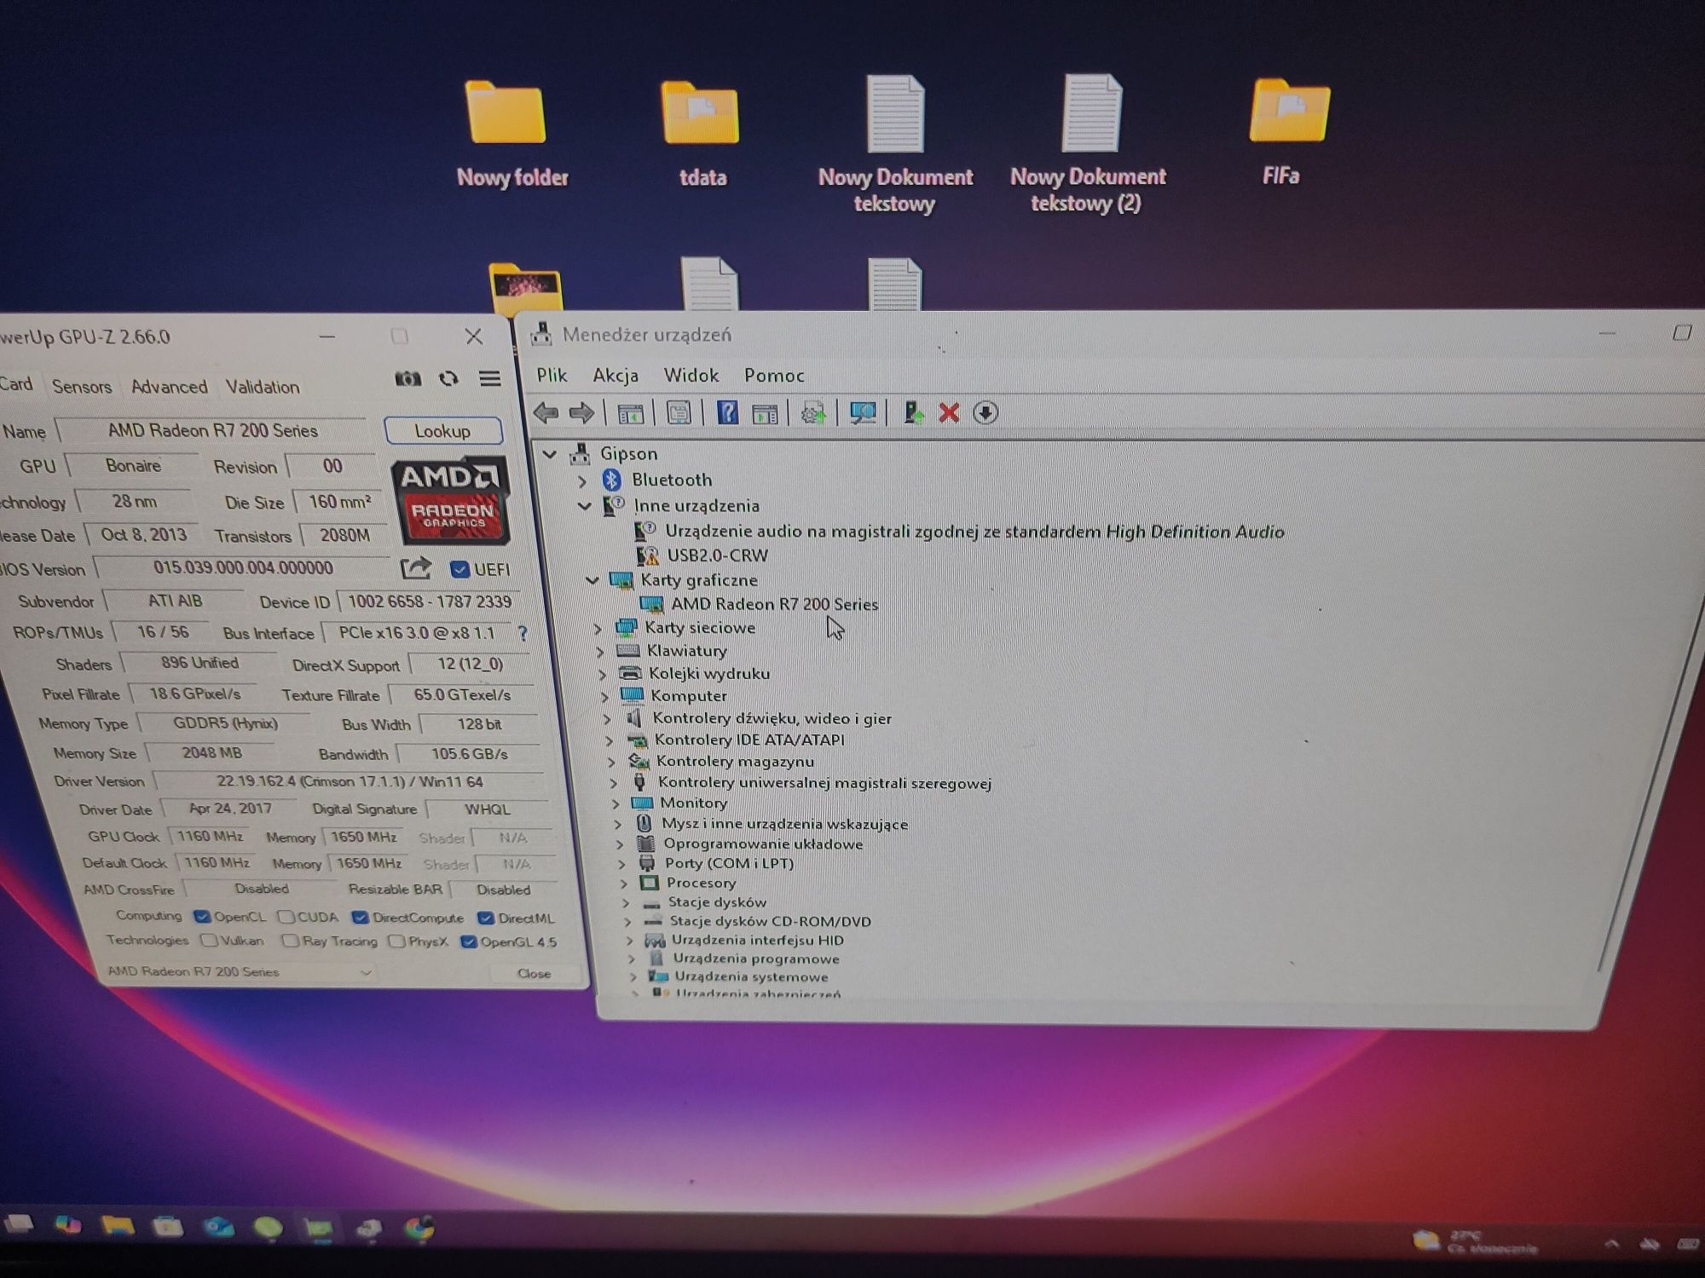Image resolution: width=1705 pixels, height=1278 pixels.
Task: Open the GPU selection dropdown in GPU-Z
Action: coord(239,971)
